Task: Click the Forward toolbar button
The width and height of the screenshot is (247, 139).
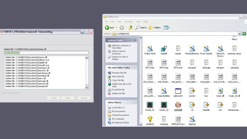Action: pos(122,27)
